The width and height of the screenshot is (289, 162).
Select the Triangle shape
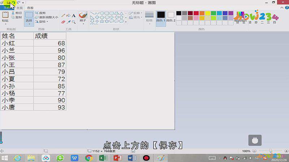pos(121,13)
